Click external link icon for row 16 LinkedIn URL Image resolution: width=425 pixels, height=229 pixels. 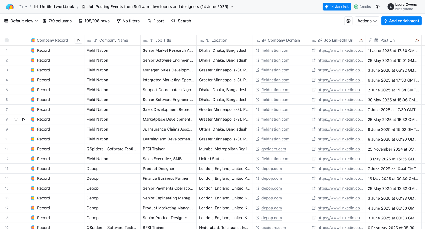pyautogui.click(x=314, y=198)
